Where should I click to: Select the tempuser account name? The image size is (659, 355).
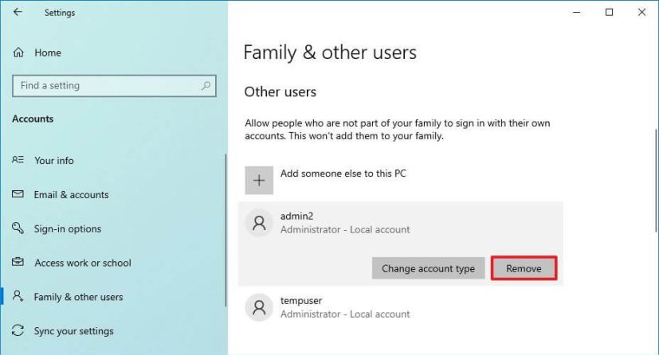point(301,300)
